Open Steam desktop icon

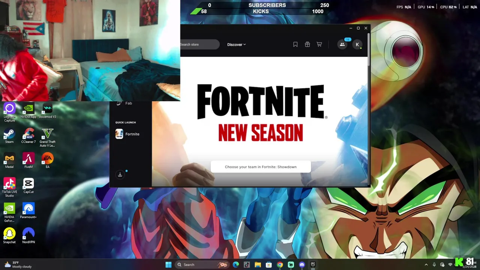[x=9, y=136]
